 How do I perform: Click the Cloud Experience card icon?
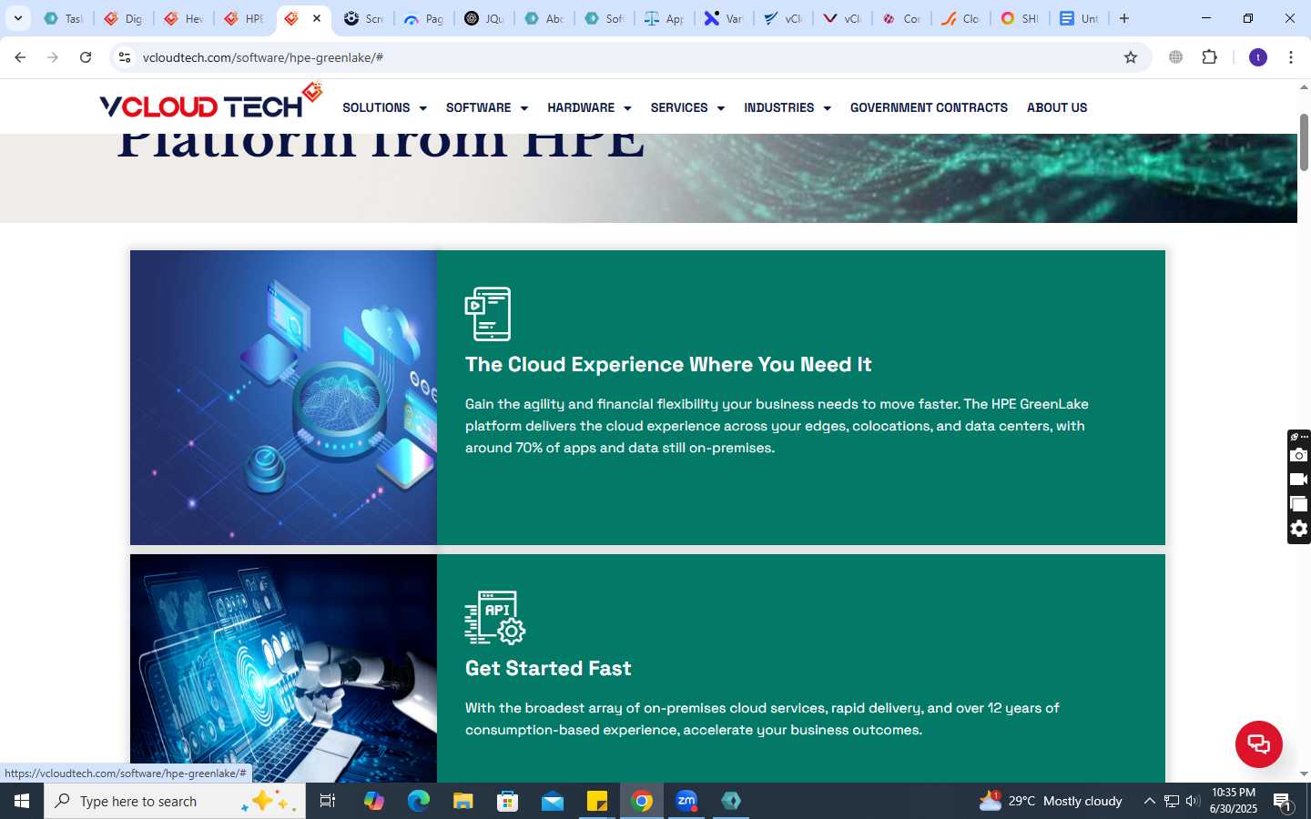[x=488, y=314]
